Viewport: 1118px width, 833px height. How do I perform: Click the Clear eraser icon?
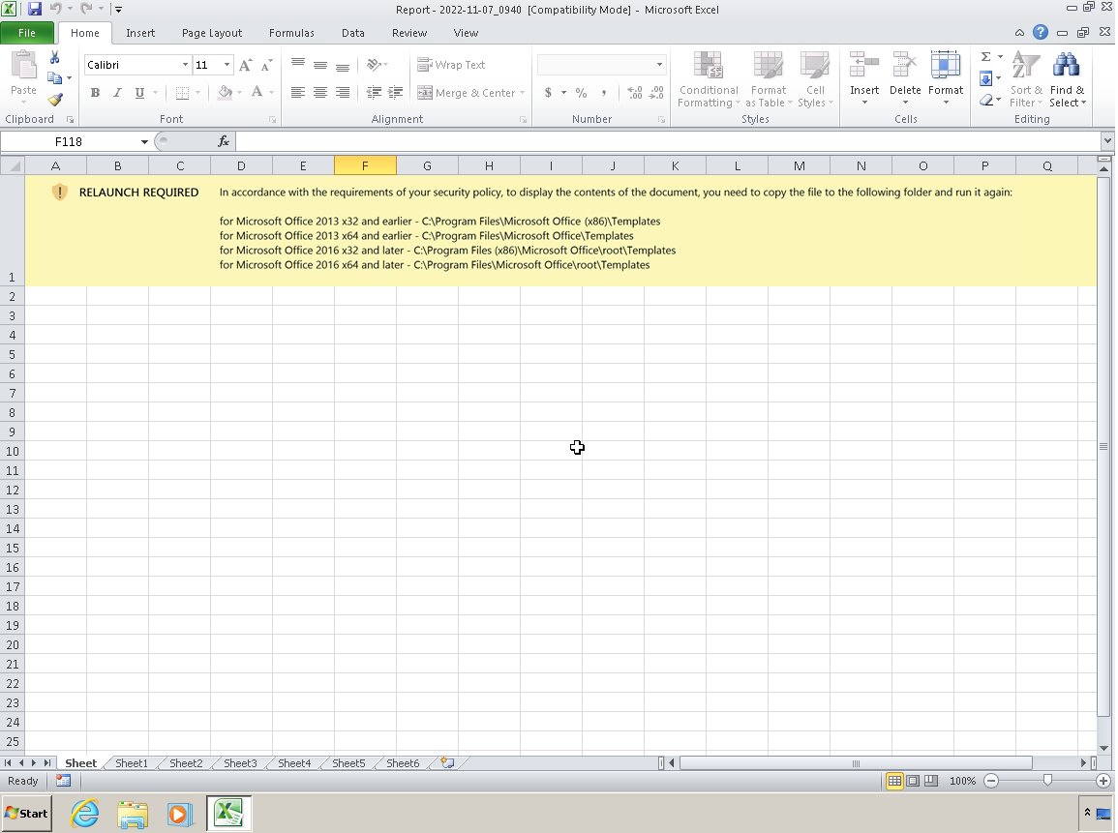(x=986, y=100)
